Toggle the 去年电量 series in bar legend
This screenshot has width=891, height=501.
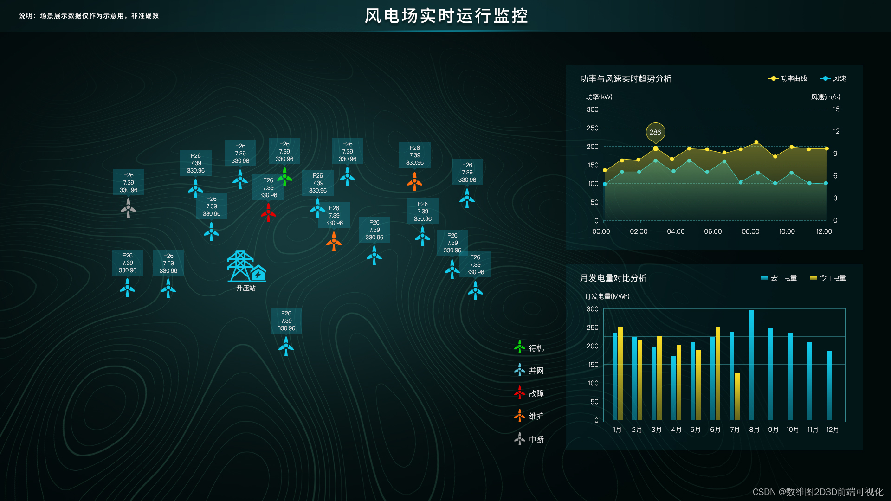pos(779,278)
